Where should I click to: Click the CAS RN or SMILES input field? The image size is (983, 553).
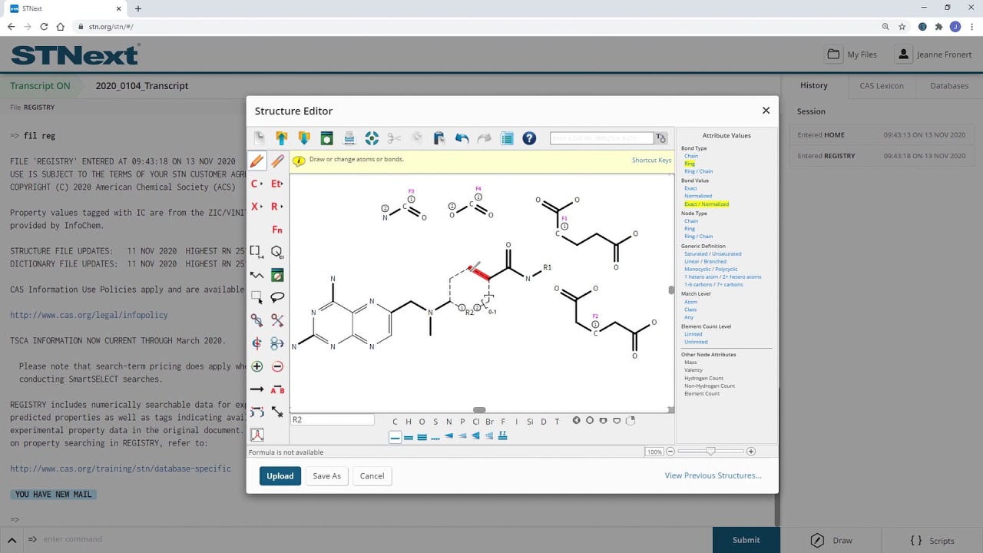pyautogui.click(x=601, y=138)
